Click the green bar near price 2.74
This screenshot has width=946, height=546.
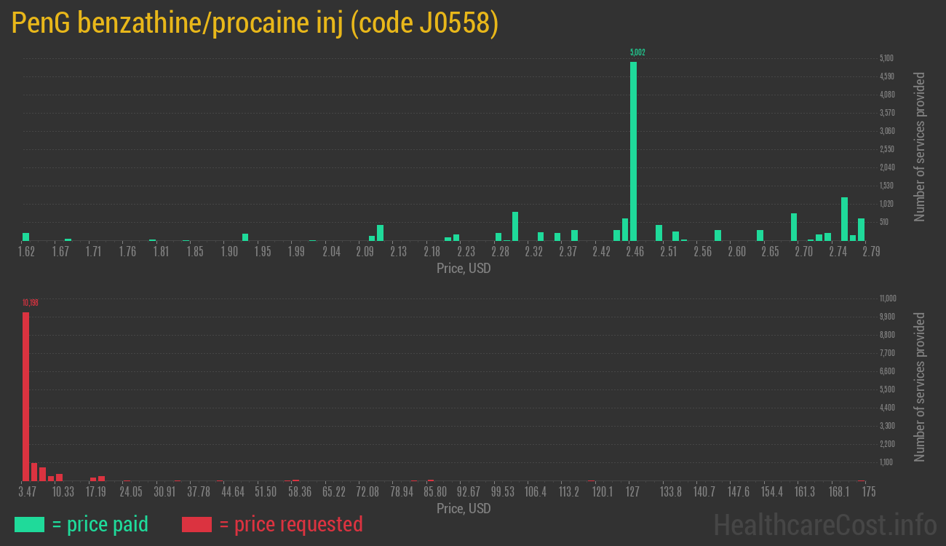coord(844,218)
